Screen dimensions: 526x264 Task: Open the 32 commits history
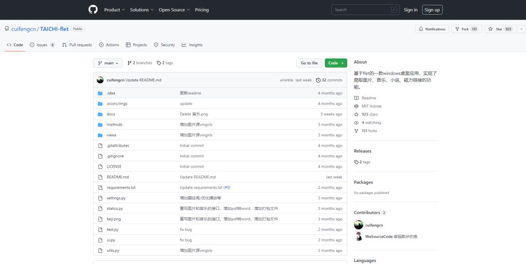[x=329, y=80]
